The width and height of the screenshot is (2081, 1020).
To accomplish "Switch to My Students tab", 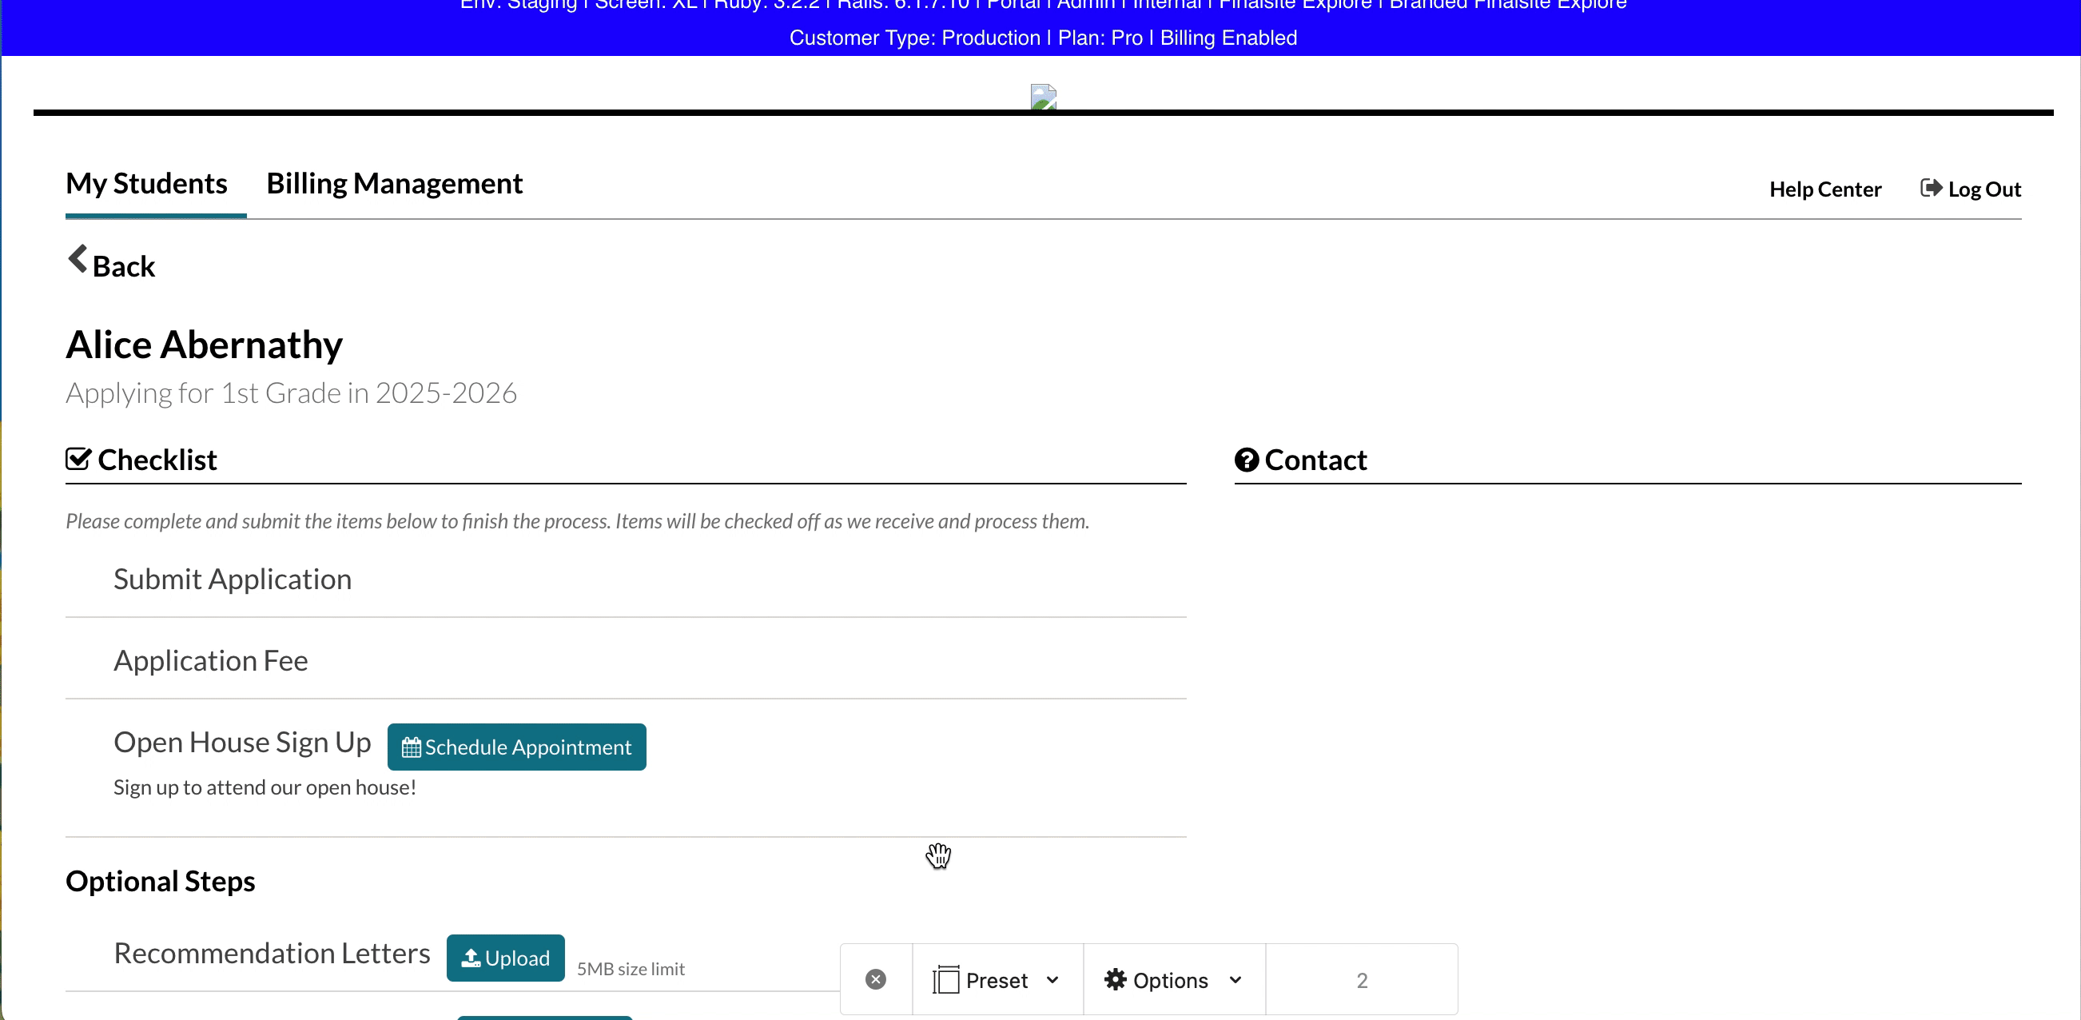I will point(146,185).
